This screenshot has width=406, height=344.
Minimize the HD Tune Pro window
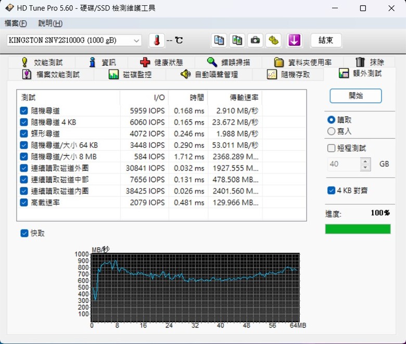[x=335, y=8]
